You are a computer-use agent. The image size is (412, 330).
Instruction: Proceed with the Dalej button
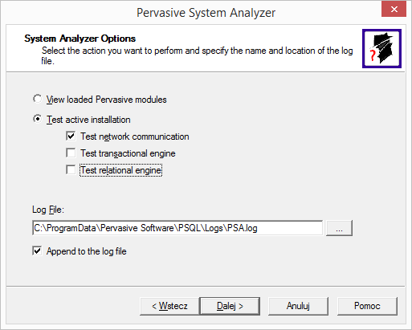[230, 306]
